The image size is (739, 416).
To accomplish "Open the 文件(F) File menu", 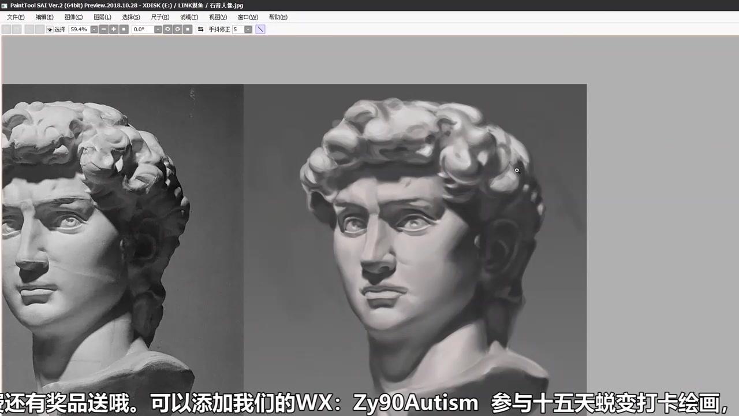I will click(16, 17).
